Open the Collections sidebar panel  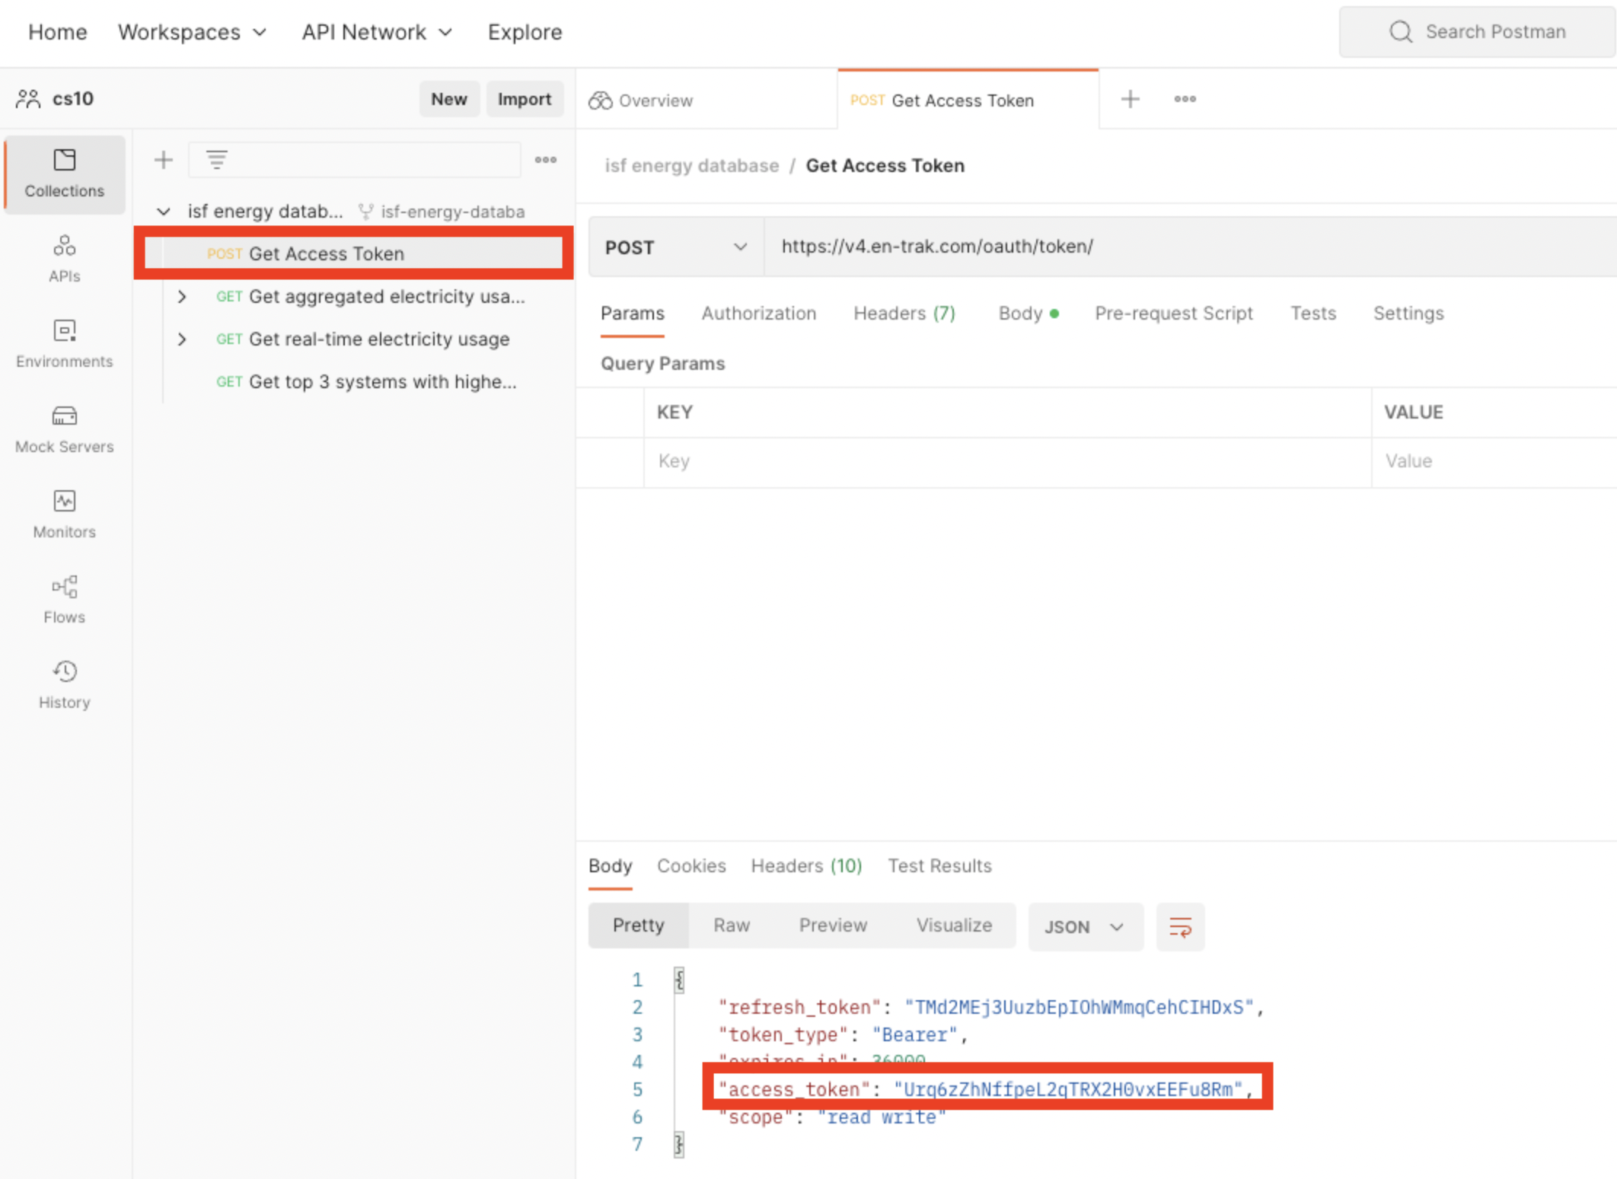[x=64, y=174]
